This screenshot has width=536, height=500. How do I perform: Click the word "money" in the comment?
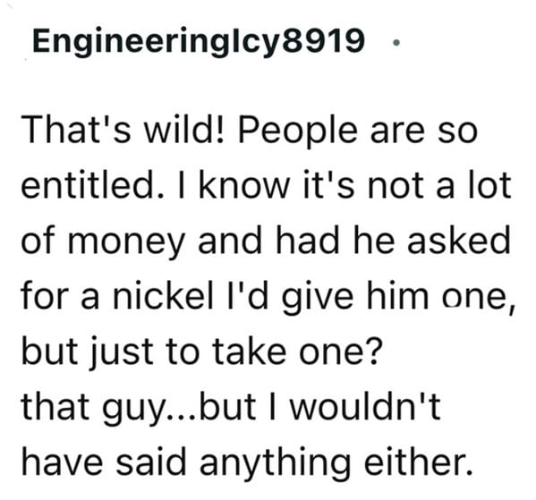click(126, 242)
